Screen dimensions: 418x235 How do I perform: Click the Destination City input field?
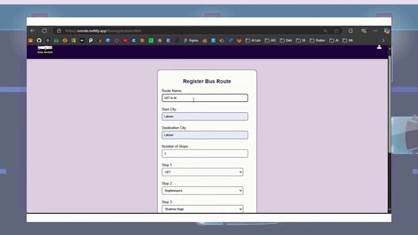tap(205, 135)
